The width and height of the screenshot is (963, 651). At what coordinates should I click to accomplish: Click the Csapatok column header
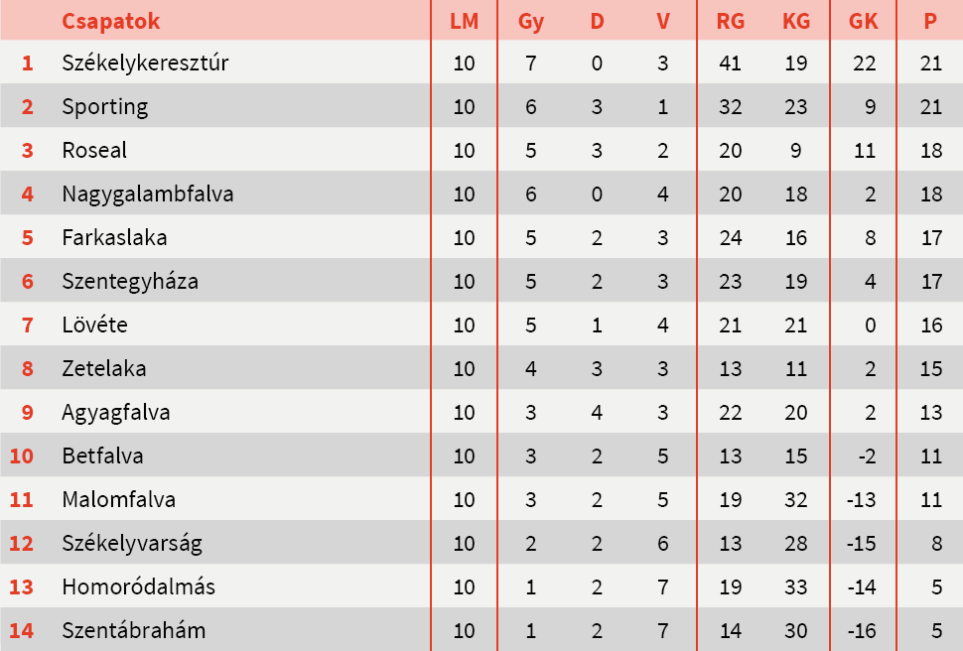pos(110,21)
